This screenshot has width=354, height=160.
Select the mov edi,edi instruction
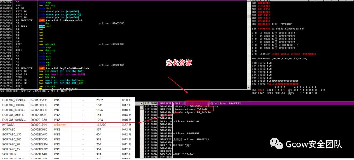click(x=47, y=44)
